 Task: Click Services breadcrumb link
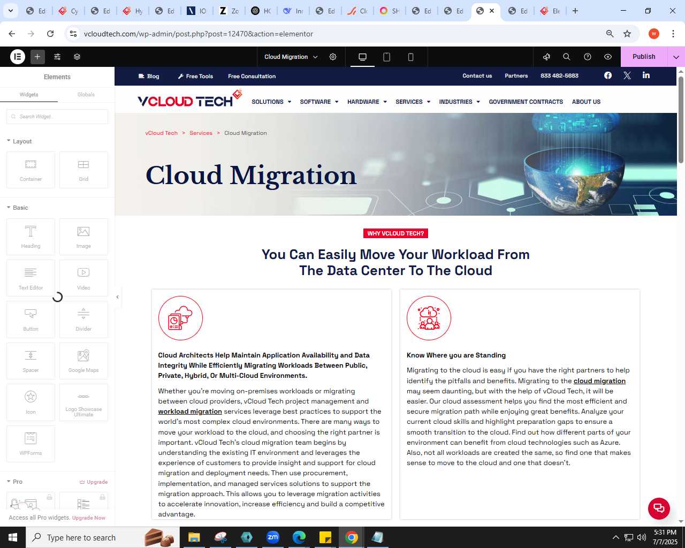coord(201,133)
